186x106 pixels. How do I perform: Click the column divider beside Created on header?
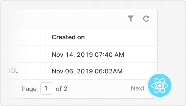45,37
